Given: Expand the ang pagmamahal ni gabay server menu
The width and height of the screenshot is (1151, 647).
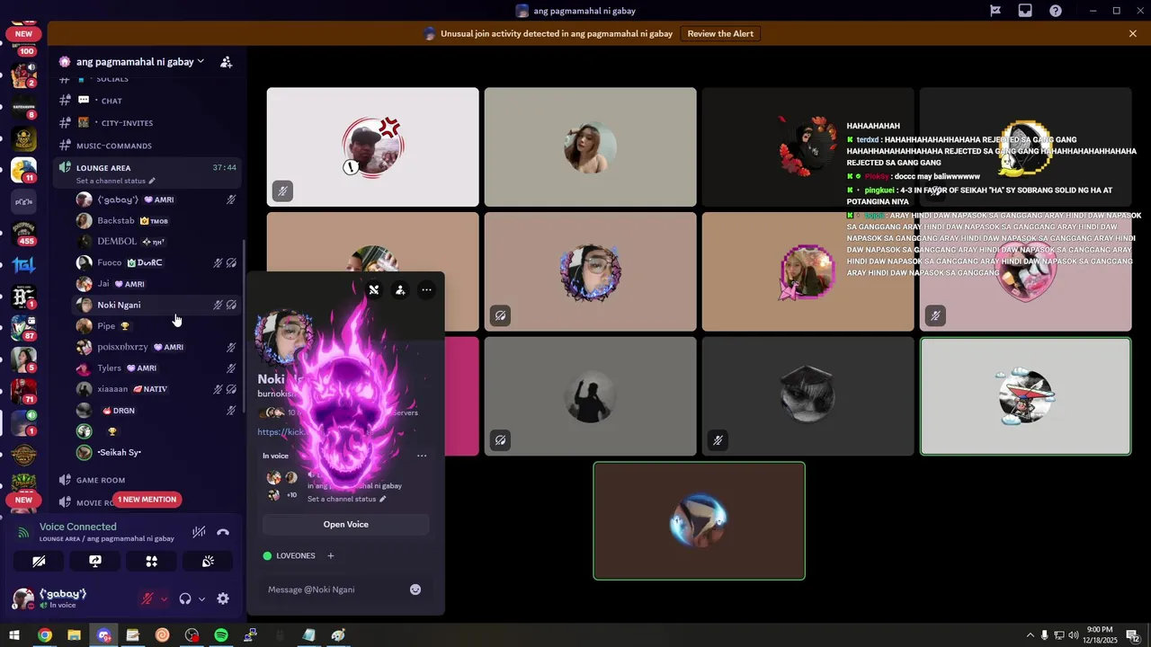Looking at the screenshot, I should pos(139,62).
